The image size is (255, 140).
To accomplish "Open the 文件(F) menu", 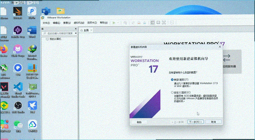I will pyautogui.click(x=46, y=23).
